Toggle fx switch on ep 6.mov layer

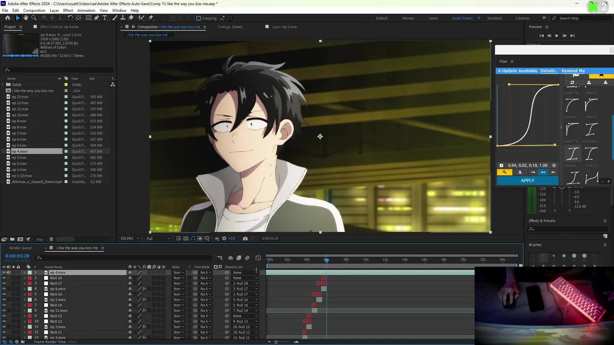pos(144,289)
